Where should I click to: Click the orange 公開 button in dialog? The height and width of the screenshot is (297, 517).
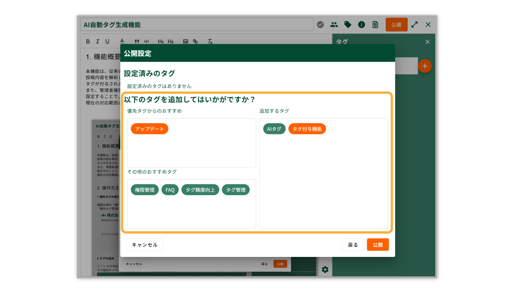[378, 245]
